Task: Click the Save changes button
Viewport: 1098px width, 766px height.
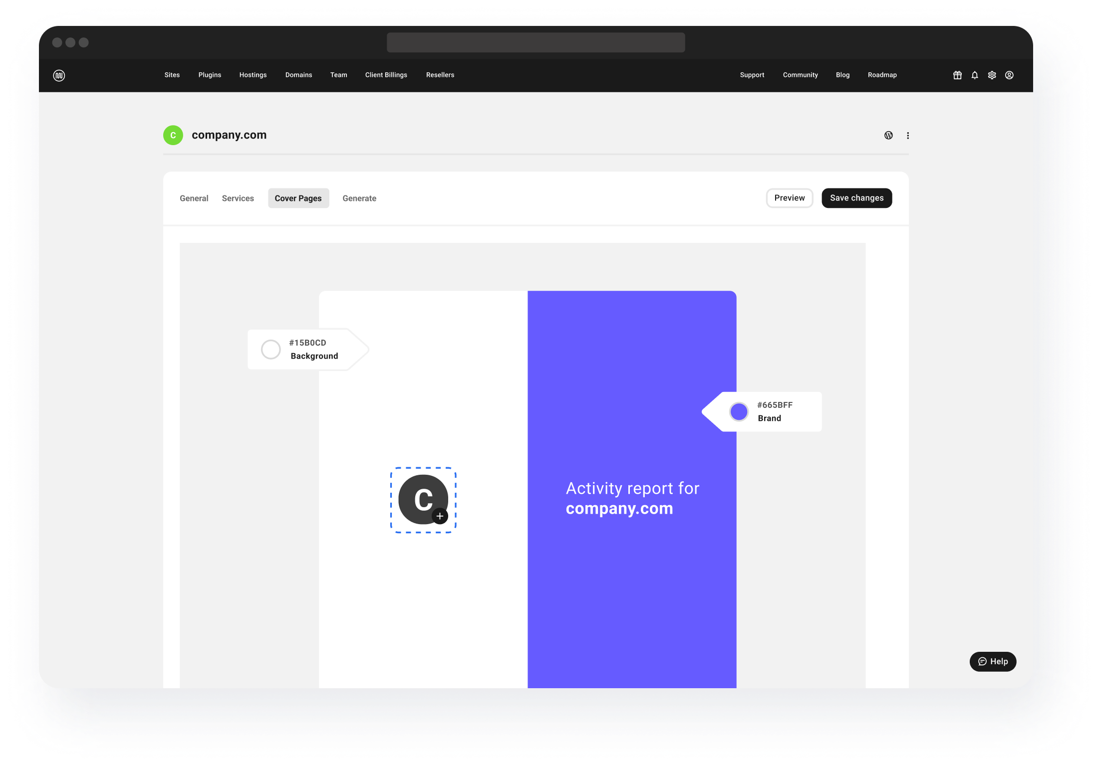Action: point(856,198)
